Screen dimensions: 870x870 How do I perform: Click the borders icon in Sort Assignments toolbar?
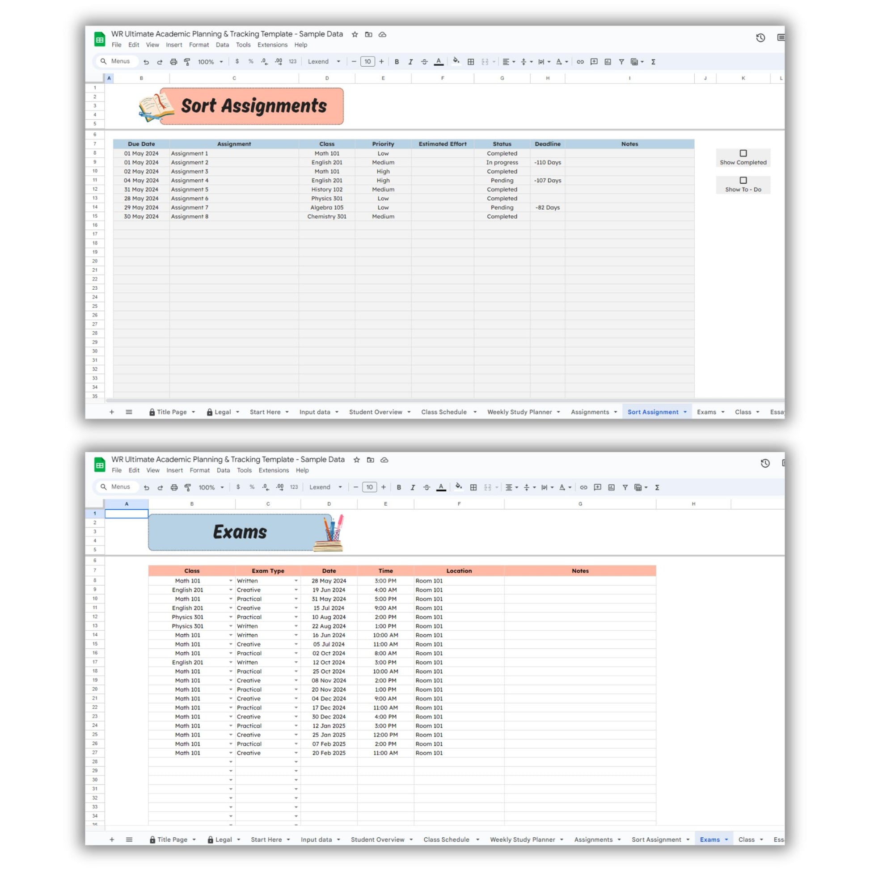[x=471, y=62]
